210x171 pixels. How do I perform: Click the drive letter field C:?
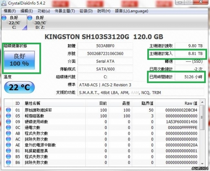(x=105, y=77)
